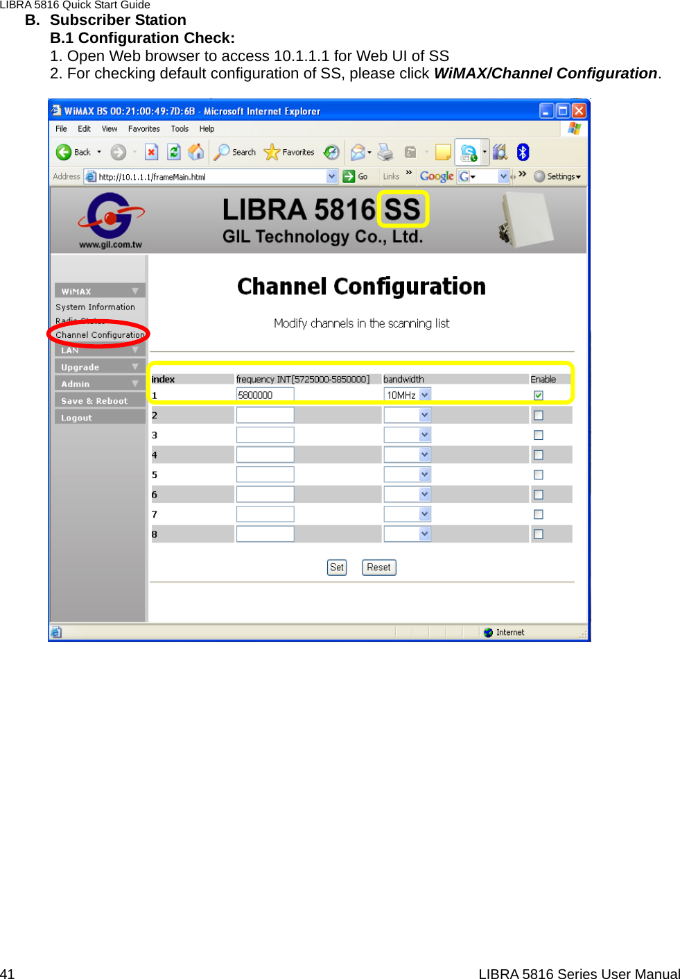
Task: Click the Research books icon
Action: (500, 152)
